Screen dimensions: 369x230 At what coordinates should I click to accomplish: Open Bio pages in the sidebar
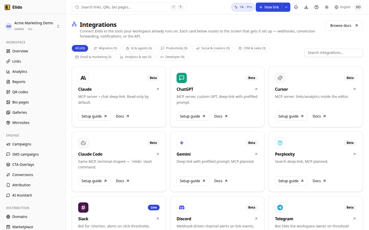[x=33, y=102]
